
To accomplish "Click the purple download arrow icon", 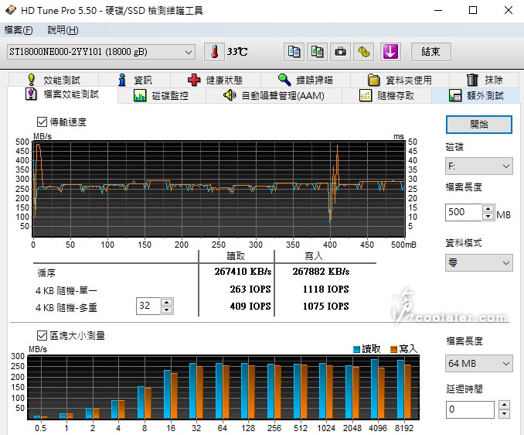I will pyautogui.click(x=390, y=52).
